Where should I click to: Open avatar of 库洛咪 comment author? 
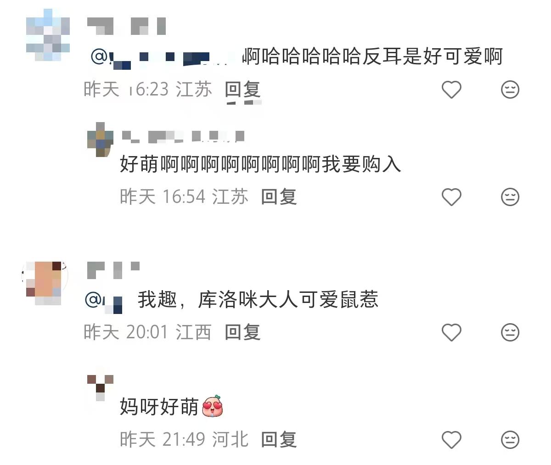[x=44, y=283]
